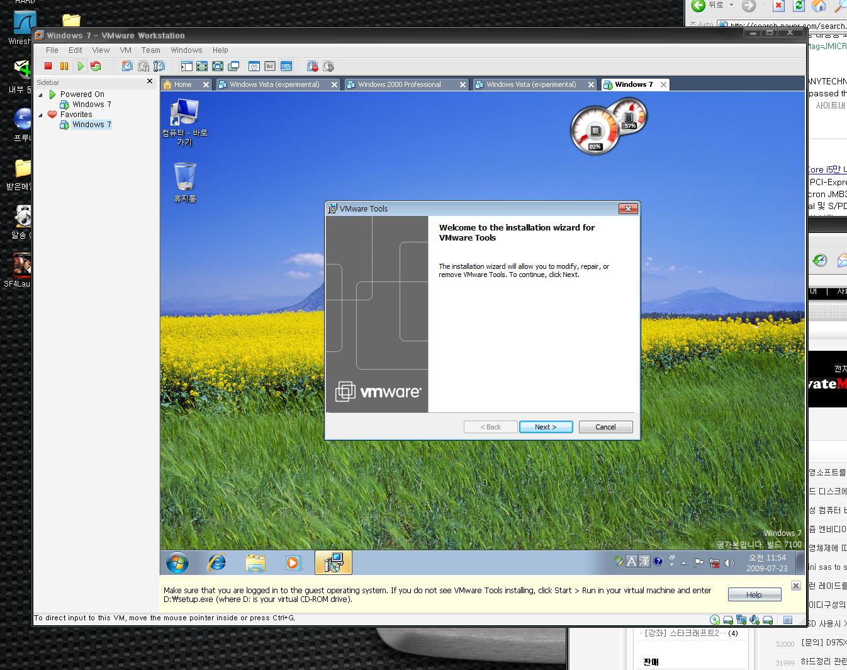Click the VMware Tools installer taskbar button

pos(333,562)
